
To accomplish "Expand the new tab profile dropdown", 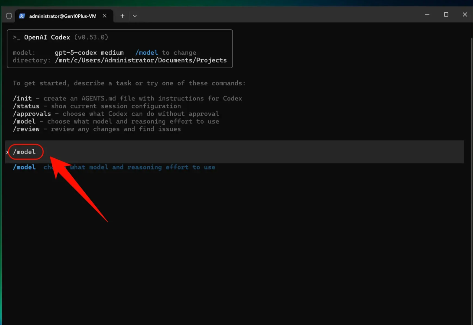I will click(x=135, y=16).
